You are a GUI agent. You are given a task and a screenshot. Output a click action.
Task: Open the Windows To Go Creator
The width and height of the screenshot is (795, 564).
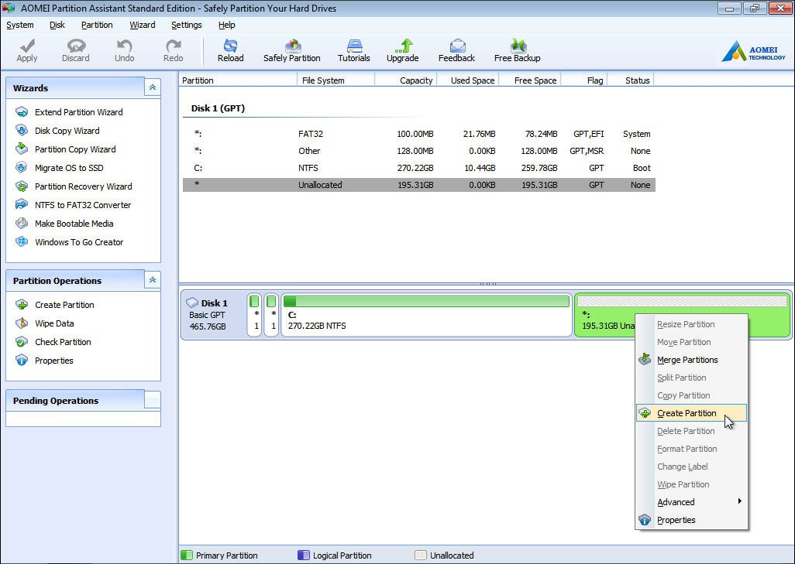coord(78,242)
